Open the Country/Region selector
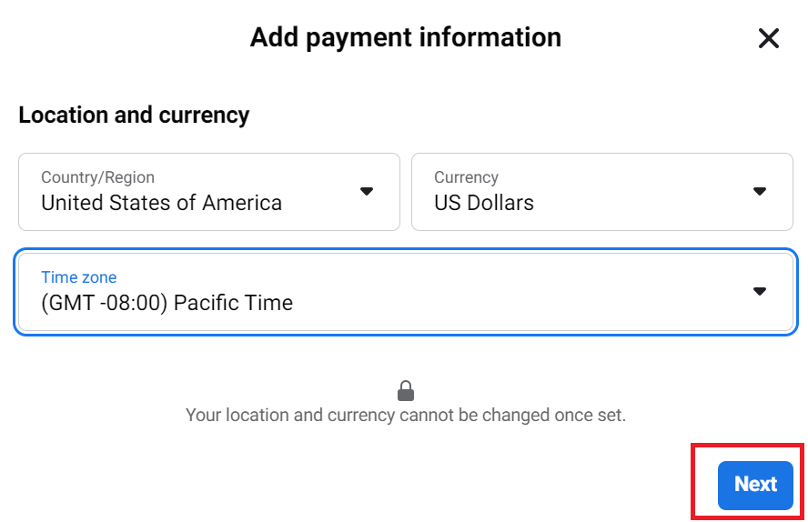The image size is (808, 522). click(209, 192)
